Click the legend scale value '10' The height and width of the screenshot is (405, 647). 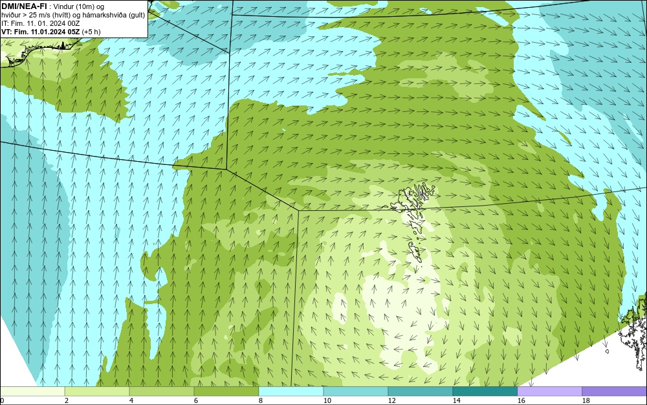pos(327,400)
